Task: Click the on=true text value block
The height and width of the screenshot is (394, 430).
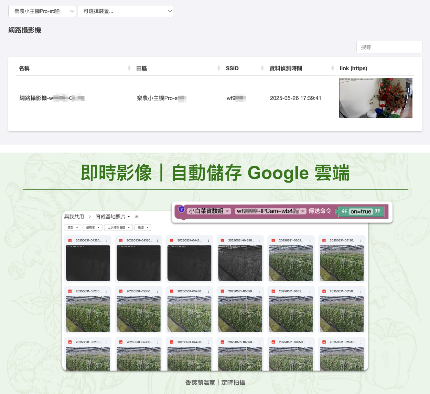Action: (x=361, y=211)
